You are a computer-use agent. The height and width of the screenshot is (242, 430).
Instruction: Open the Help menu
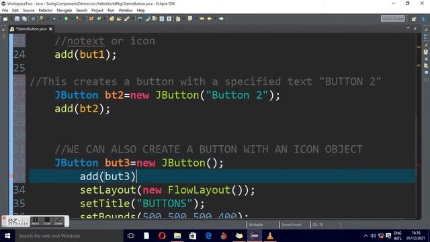point(140,11)
